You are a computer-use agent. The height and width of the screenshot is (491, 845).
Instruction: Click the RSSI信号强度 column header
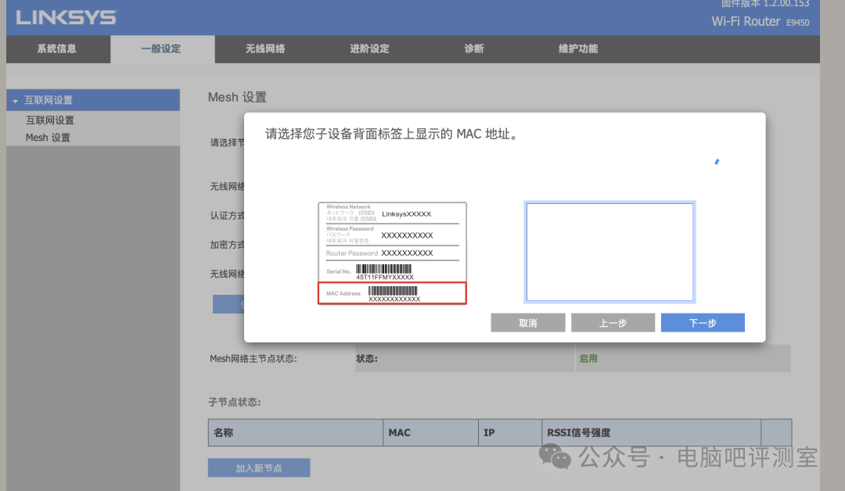click(x=652, y=433)
